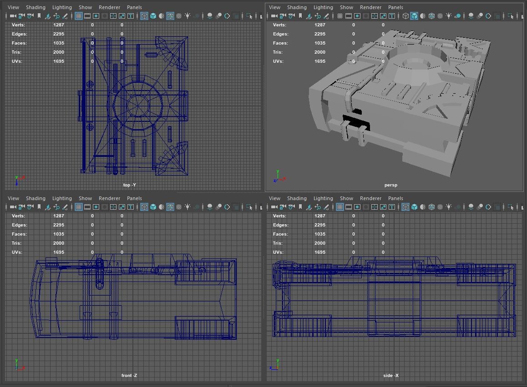The height and width of the screenshot is (387, 527).
Task: Click the use default material icon in top view
Action: tap(162, 16)
